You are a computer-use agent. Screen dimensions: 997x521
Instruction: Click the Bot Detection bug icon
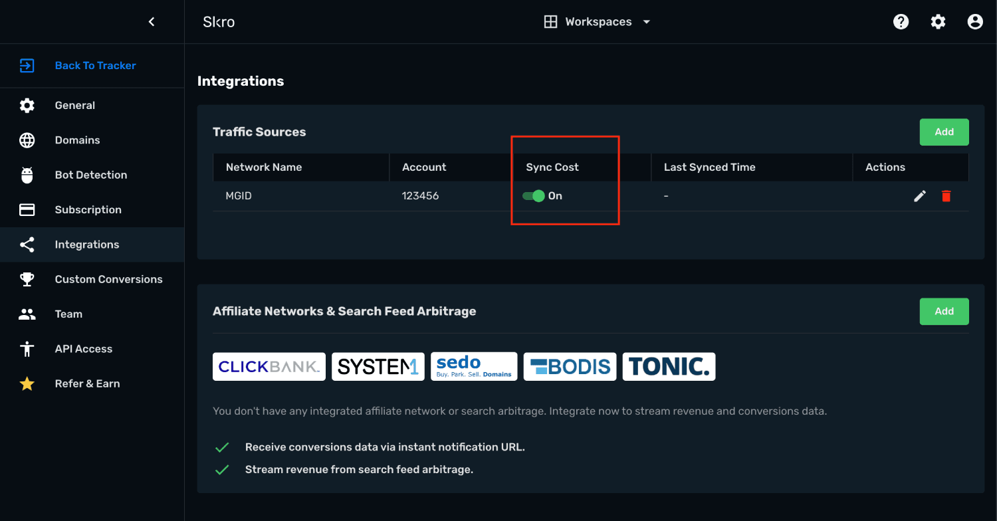27,175
